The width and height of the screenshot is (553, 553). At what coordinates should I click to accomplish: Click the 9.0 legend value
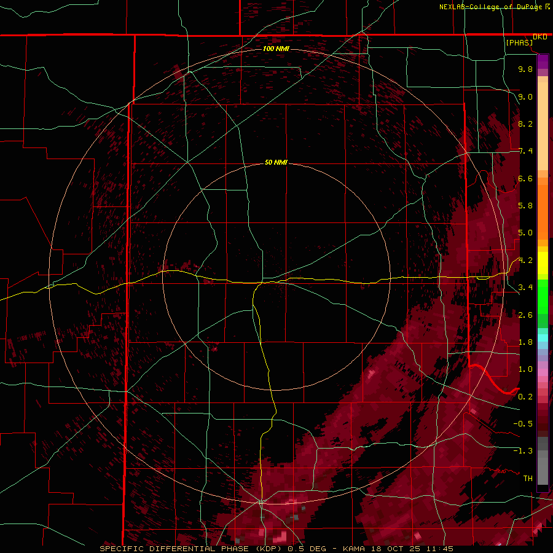525,96
